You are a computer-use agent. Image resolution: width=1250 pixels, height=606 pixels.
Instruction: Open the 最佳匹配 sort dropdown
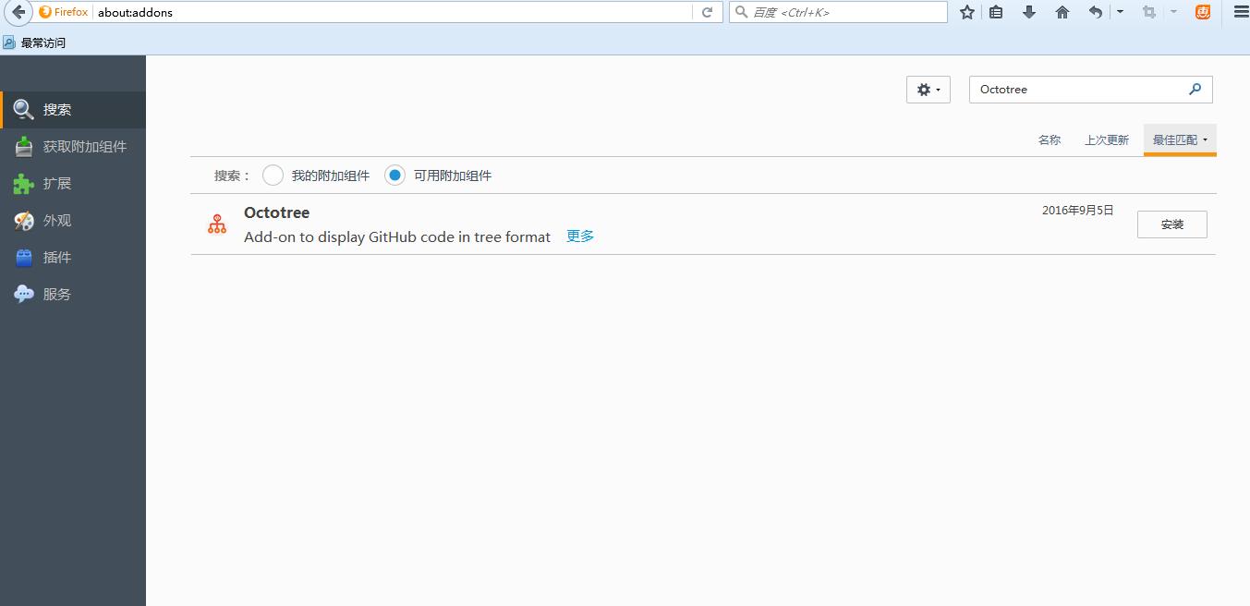[x=1179, y=139]
